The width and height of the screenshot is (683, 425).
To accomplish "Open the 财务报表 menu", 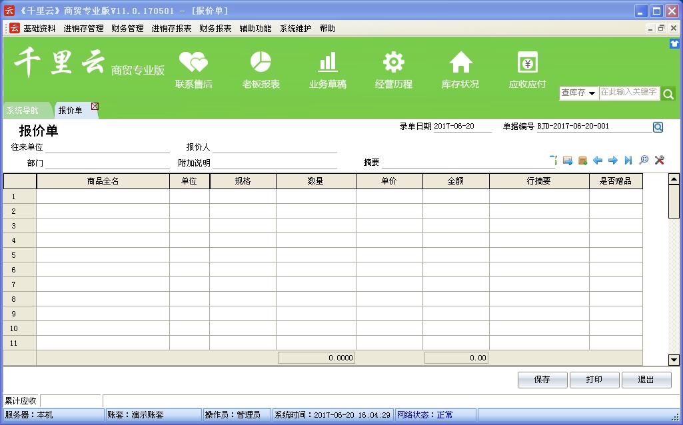I will pyautogui.click(x=215, y=29).
